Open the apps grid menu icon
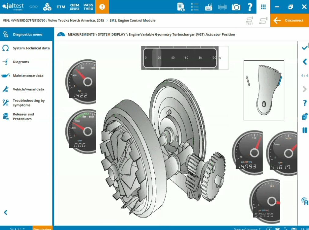The height and width of the screenshot is (230, 309). point(263,7)
